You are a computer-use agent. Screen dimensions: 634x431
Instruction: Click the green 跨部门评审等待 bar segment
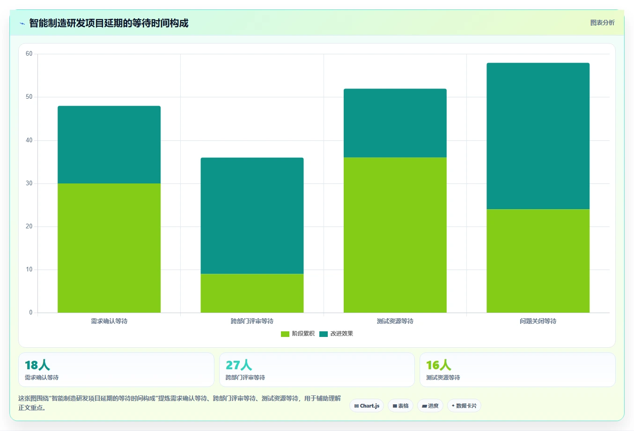point(252,293)
